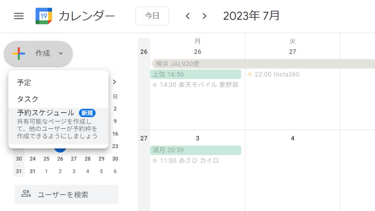Click the people icon beside ユーザーを検索
375x211 pixels.
27,194
